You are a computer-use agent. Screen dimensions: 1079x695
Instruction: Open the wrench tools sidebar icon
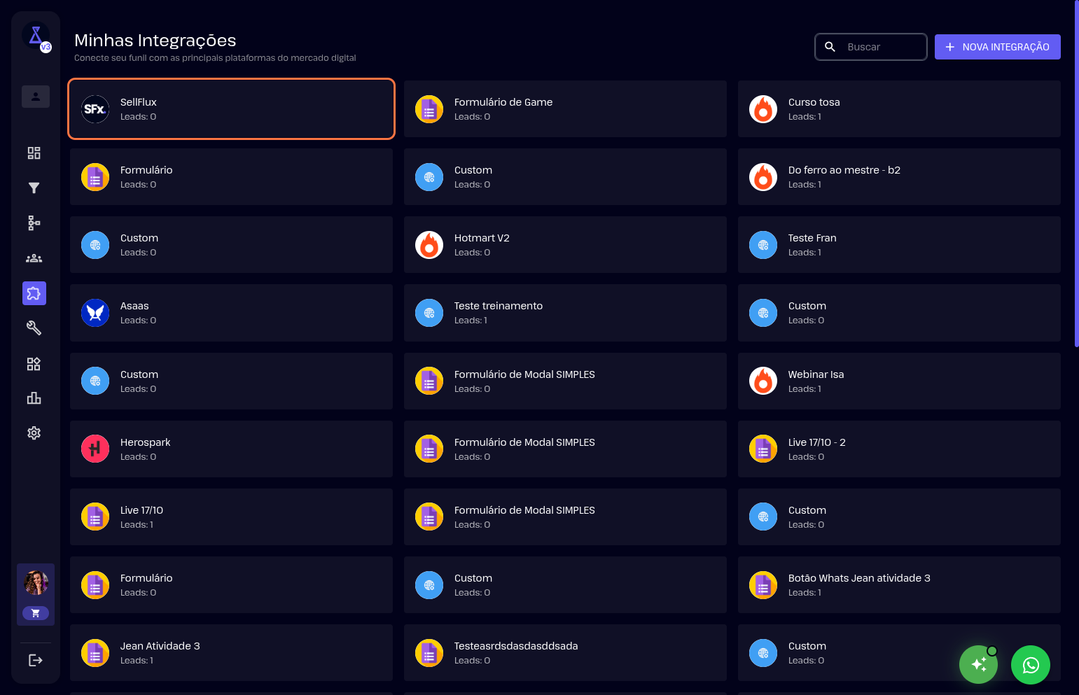34,328
